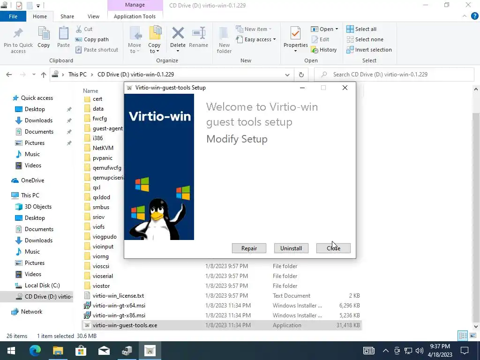Open OneDrive in navigation pane
Viewport: 480px width, 360px height.
pyautogui.click(x=32, y=180)
